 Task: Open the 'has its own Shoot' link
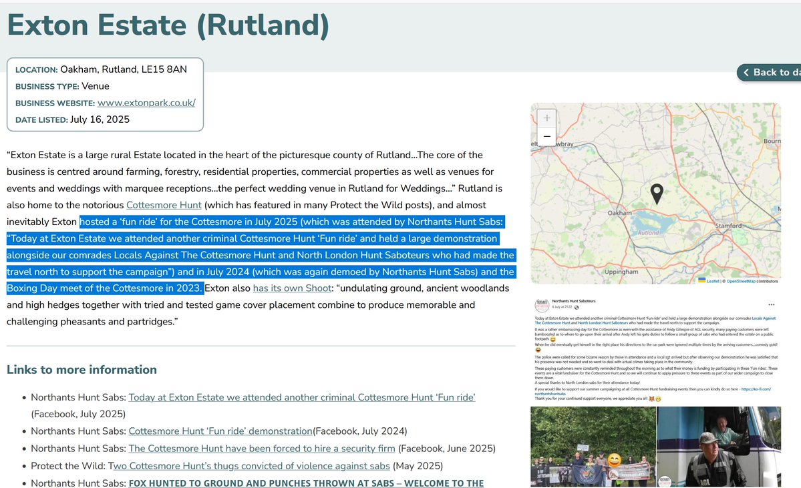click(x=292, y=288)
